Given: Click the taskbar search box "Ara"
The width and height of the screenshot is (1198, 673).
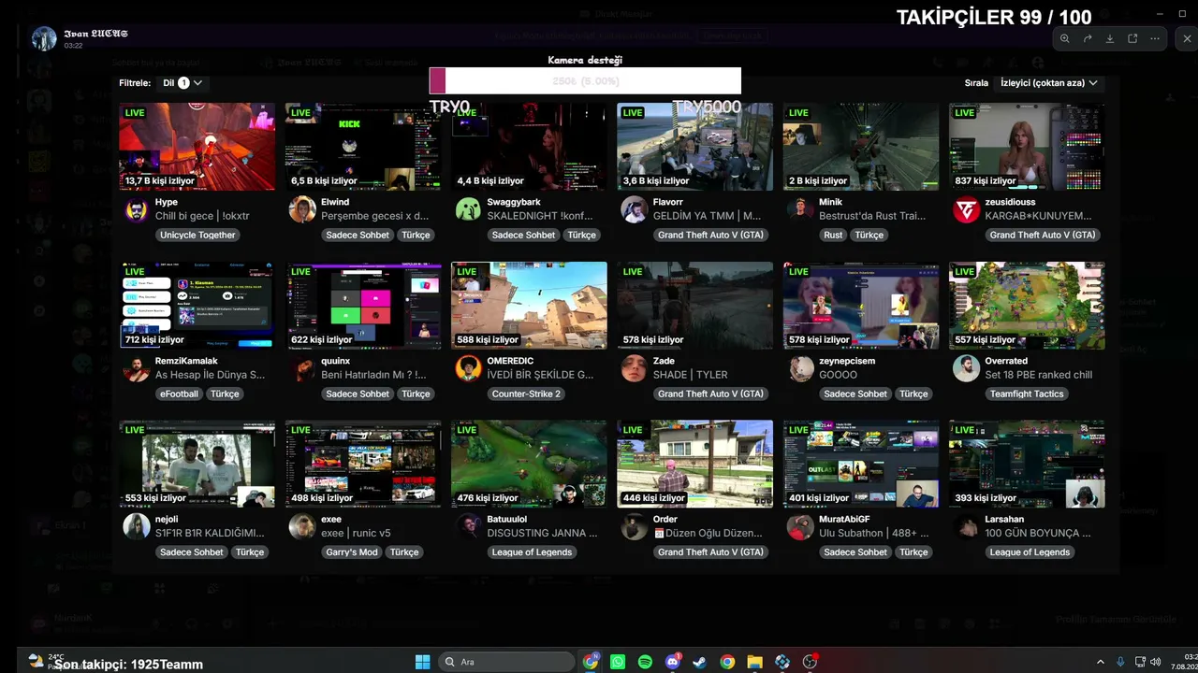Looking at the screenshot, I should 506,662.
